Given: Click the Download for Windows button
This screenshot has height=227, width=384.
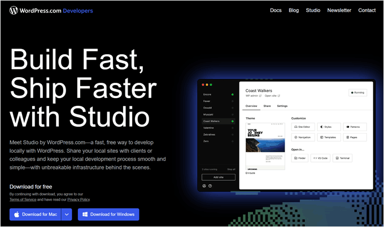Looking at the screenshot, I should point(108,214).
